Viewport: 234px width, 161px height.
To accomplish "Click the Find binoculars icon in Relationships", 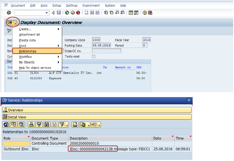I will (x=47, y=124).
